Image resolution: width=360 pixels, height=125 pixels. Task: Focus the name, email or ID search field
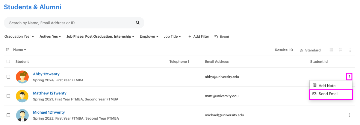click(x=70, y=23)
